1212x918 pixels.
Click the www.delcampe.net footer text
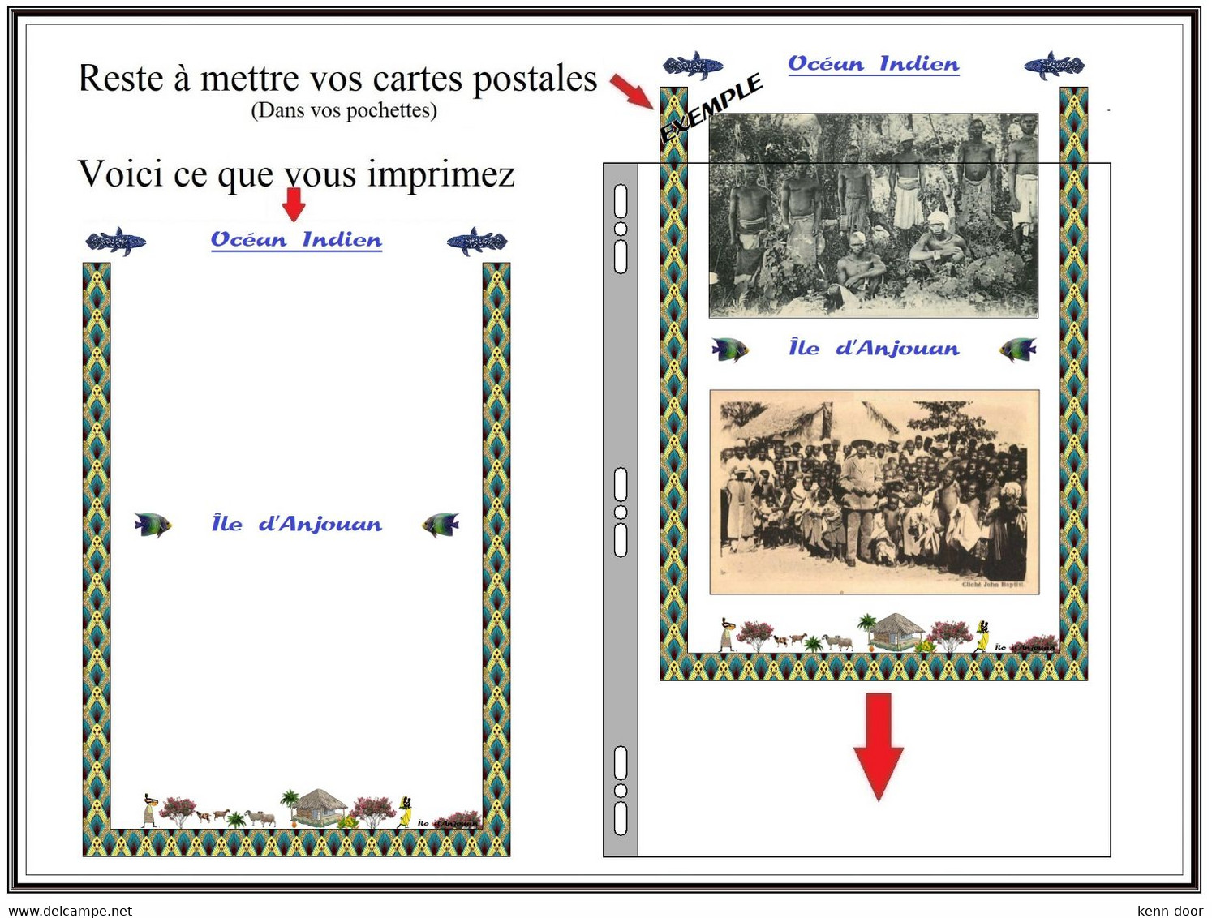[x=71, y=911]
